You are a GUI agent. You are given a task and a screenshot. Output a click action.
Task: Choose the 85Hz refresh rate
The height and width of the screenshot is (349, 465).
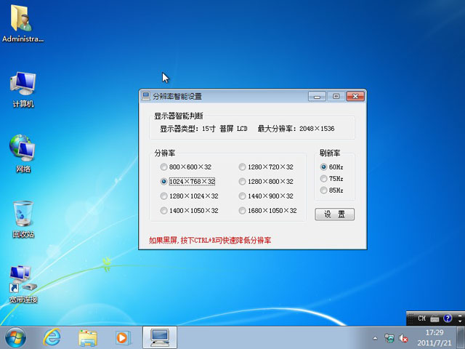[x=331, y=190]
